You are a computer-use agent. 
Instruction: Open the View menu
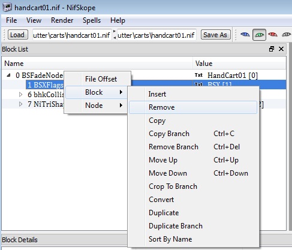click(x=34, y=20)
